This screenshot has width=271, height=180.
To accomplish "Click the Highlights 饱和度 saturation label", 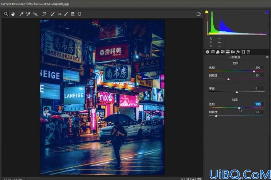I will coord(213,76).
